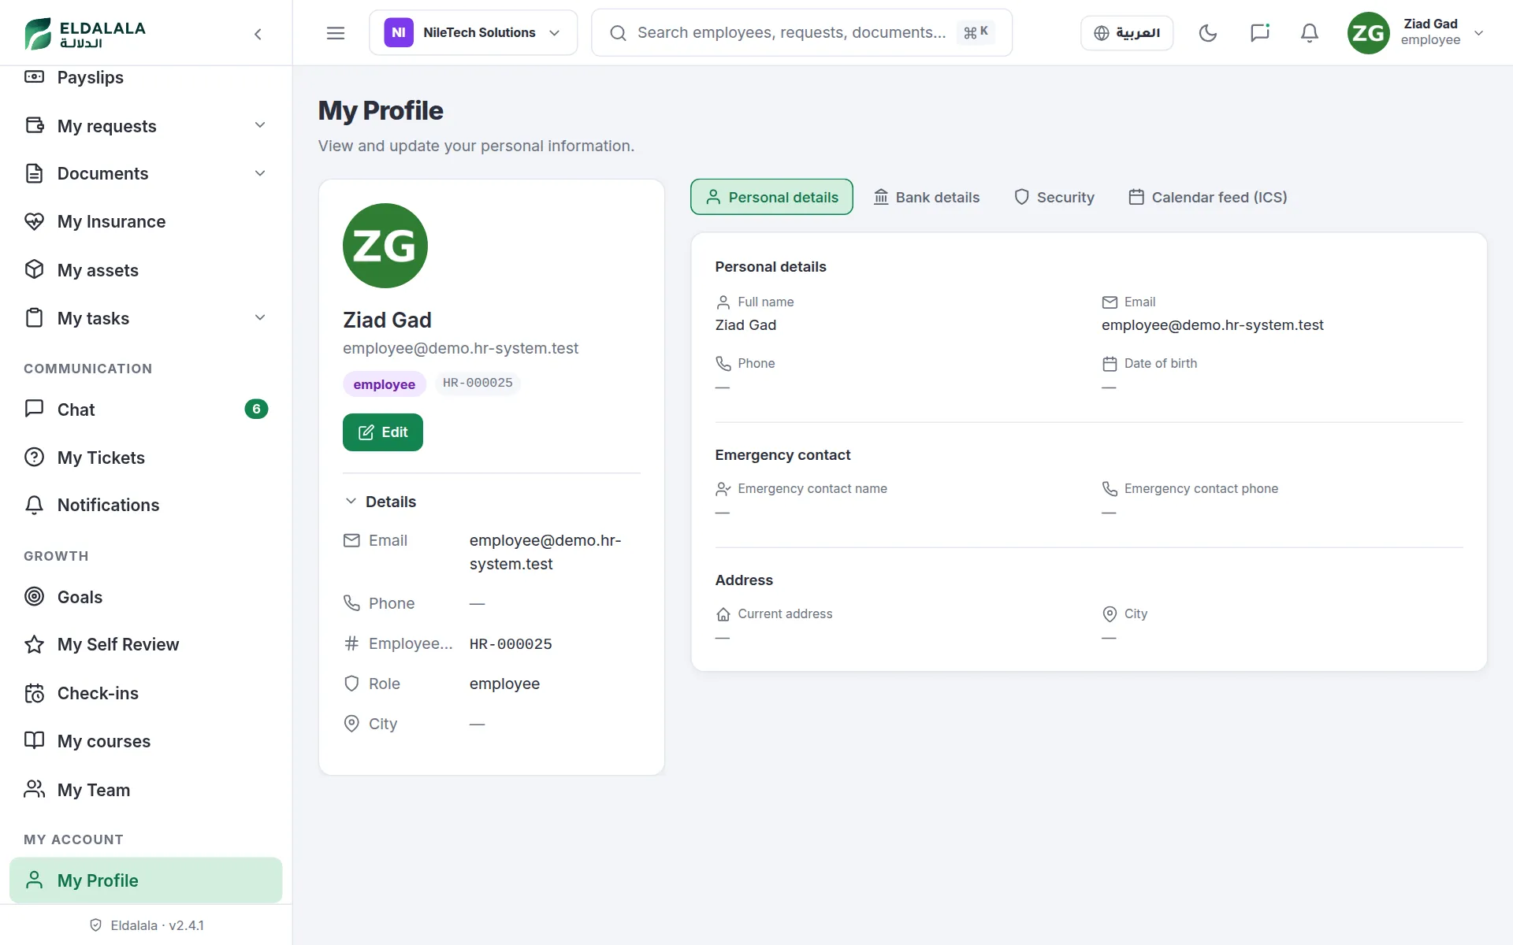Collapse the sidebar with the left chevron
1513x945 pixels.
click(258, 34)
